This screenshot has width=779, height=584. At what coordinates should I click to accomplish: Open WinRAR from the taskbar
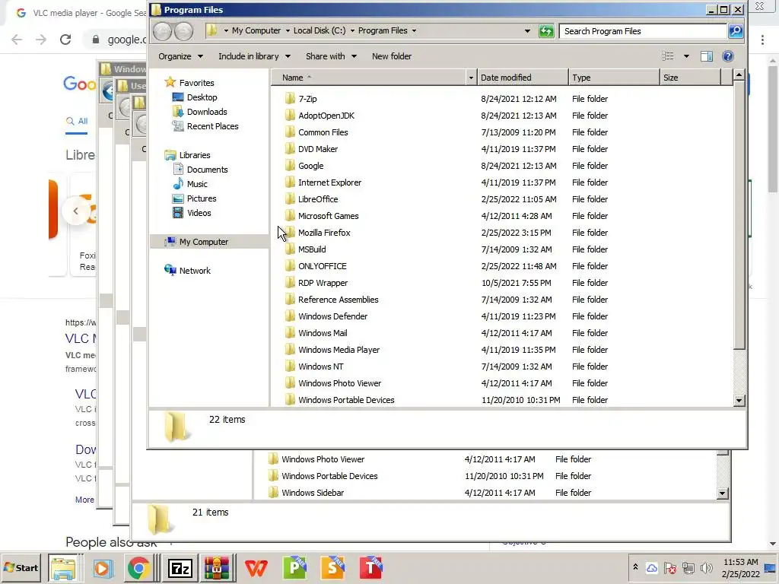(x=217, y=567)
